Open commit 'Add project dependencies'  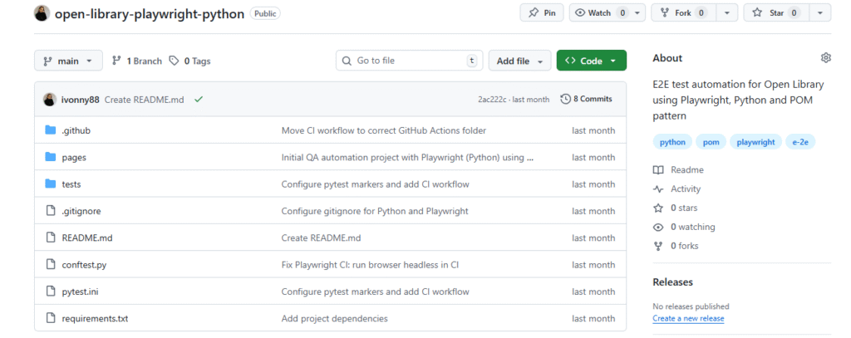[334, 318]
